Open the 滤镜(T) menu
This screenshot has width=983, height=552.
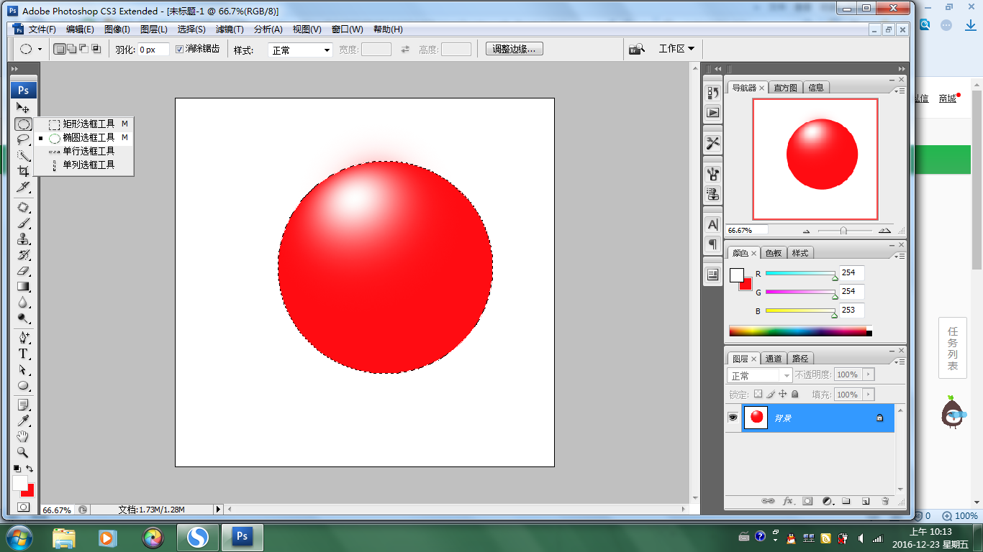click(230, 29)
